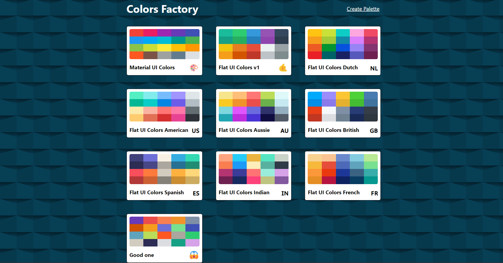Screen dimensions: 503x263
Task: Click the color grid thumbnail of Flat UI Colors Dutch
Action: (343, 44)
